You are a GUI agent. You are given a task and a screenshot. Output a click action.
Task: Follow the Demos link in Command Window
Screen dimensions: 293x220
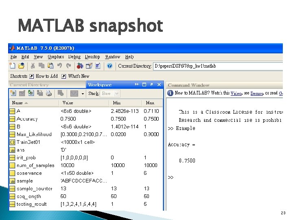coord(257,93)
